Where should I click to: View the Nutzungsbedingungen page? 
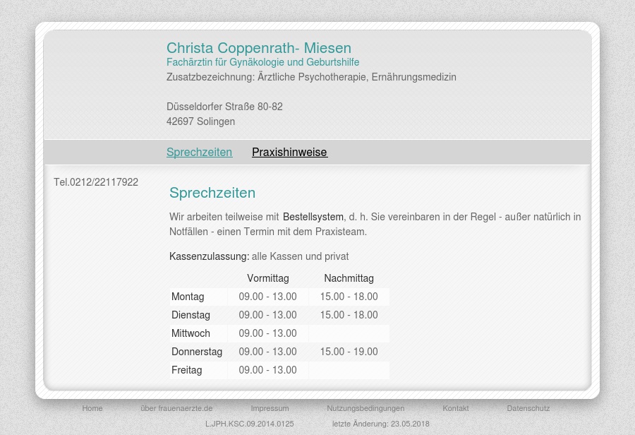pyautogui.click(x=365, y=408)
